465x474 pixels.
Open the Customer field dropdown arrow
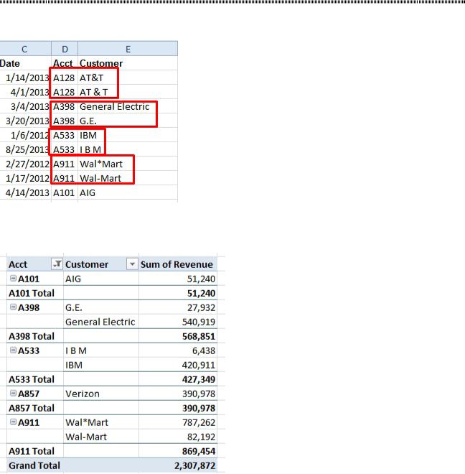tap(132, 264)
